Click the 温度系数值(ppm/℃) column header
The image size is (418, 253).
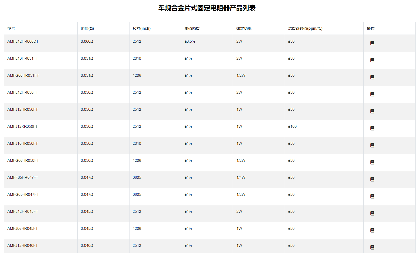tap(305, 28)
